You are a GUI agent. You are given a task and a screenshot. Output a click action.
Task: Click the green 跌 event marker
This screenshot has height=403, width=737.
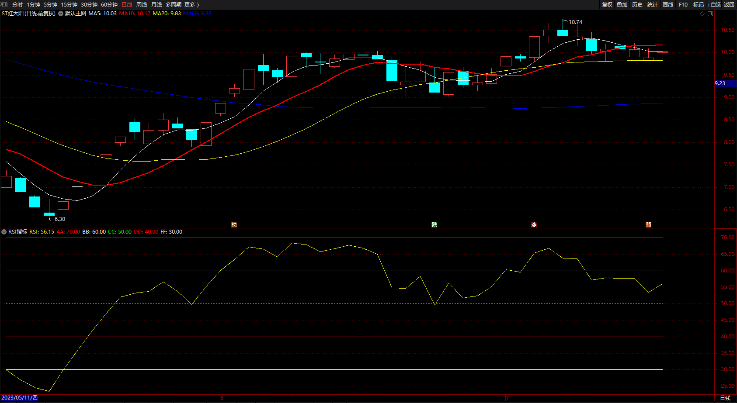pos(434,224)
